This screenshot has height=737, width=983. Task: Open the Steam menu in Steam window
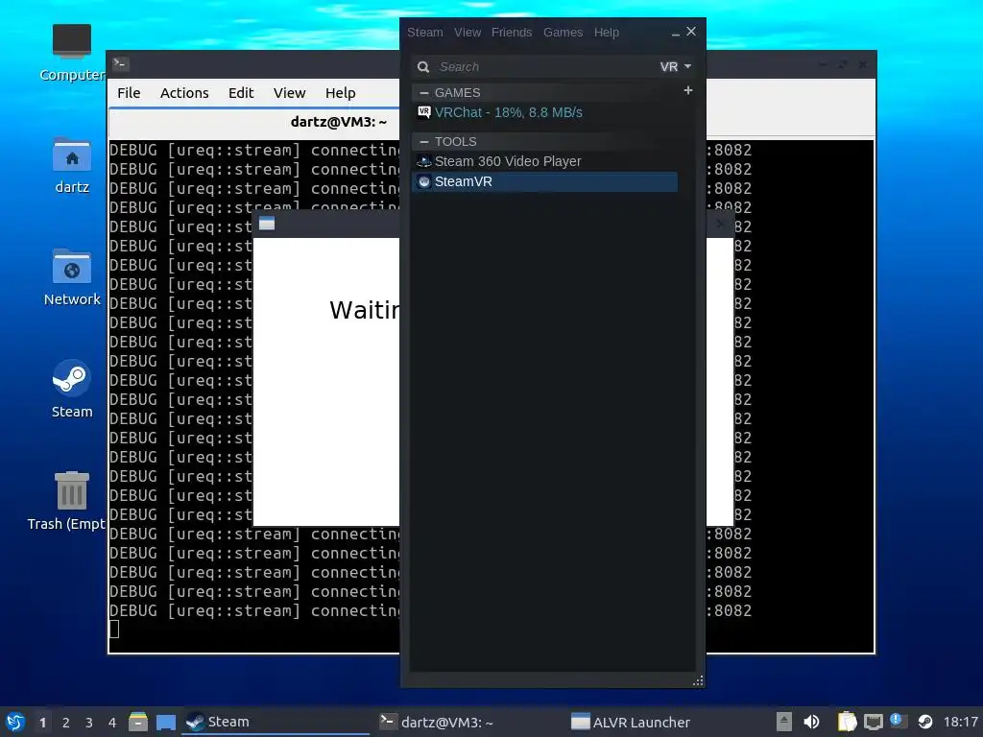tap(425, 32)
